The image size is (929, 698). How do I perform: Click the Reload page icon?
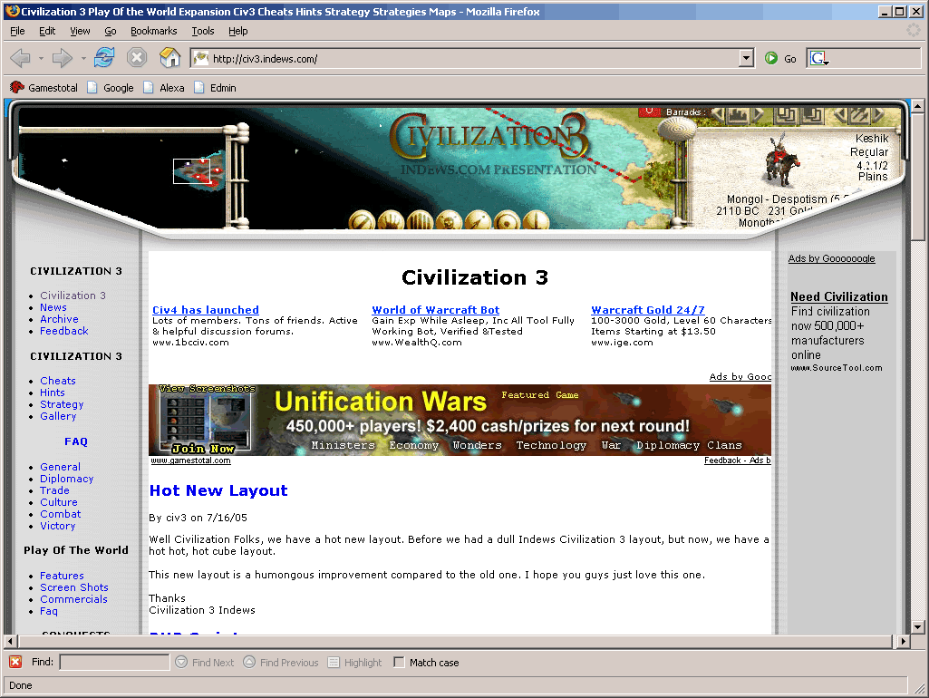click(104, 58)
